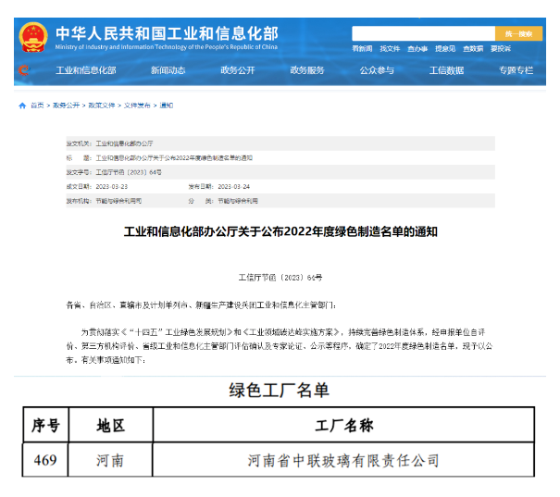Open 政策文件 breadcrumb link
560x497 pixels.
click(102, 106)
